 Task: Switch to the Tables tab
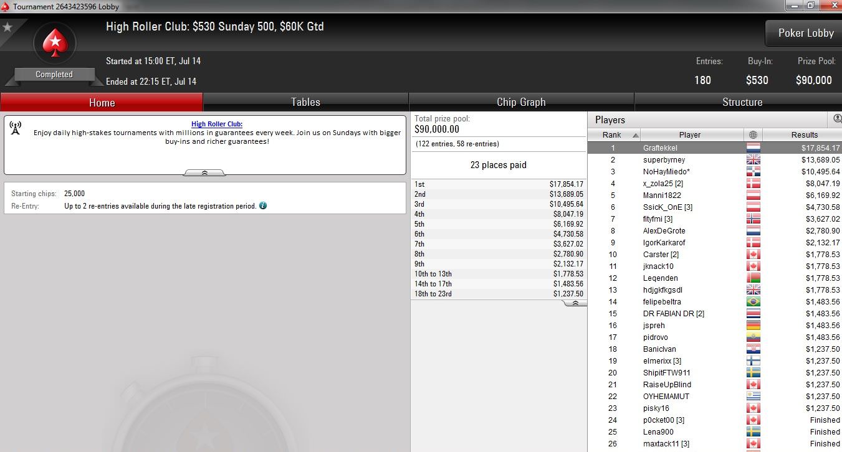point(305,102)
